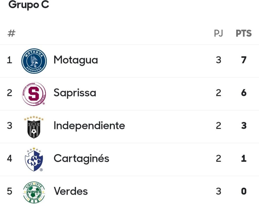Screen dimensions: 259x215
Task: Sort by the PTS column header
Action: [244, 33]
